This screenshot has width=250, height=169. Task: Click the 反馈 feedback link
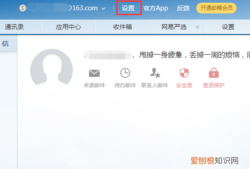[183, 8]
